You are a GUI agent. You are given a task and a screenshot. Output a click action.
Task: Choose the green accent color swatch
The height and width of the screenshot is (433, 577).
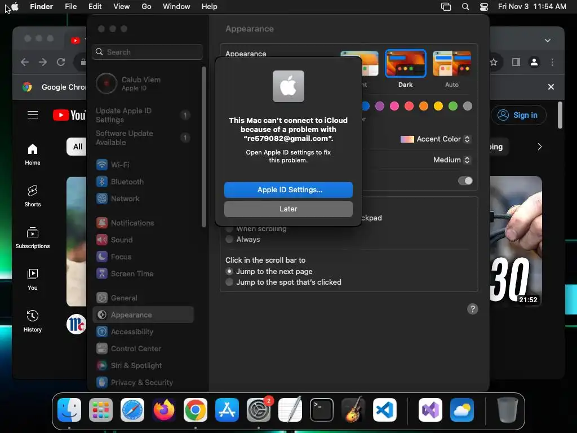(452, 106)
